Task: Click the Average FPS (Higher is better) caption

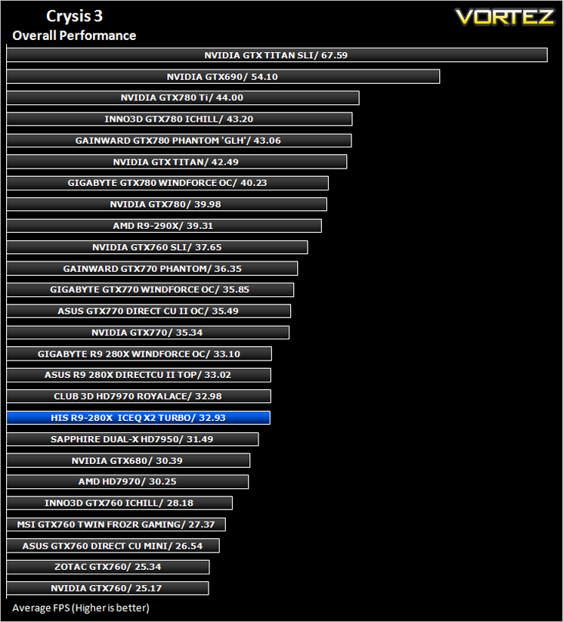Action: (81, 608)
